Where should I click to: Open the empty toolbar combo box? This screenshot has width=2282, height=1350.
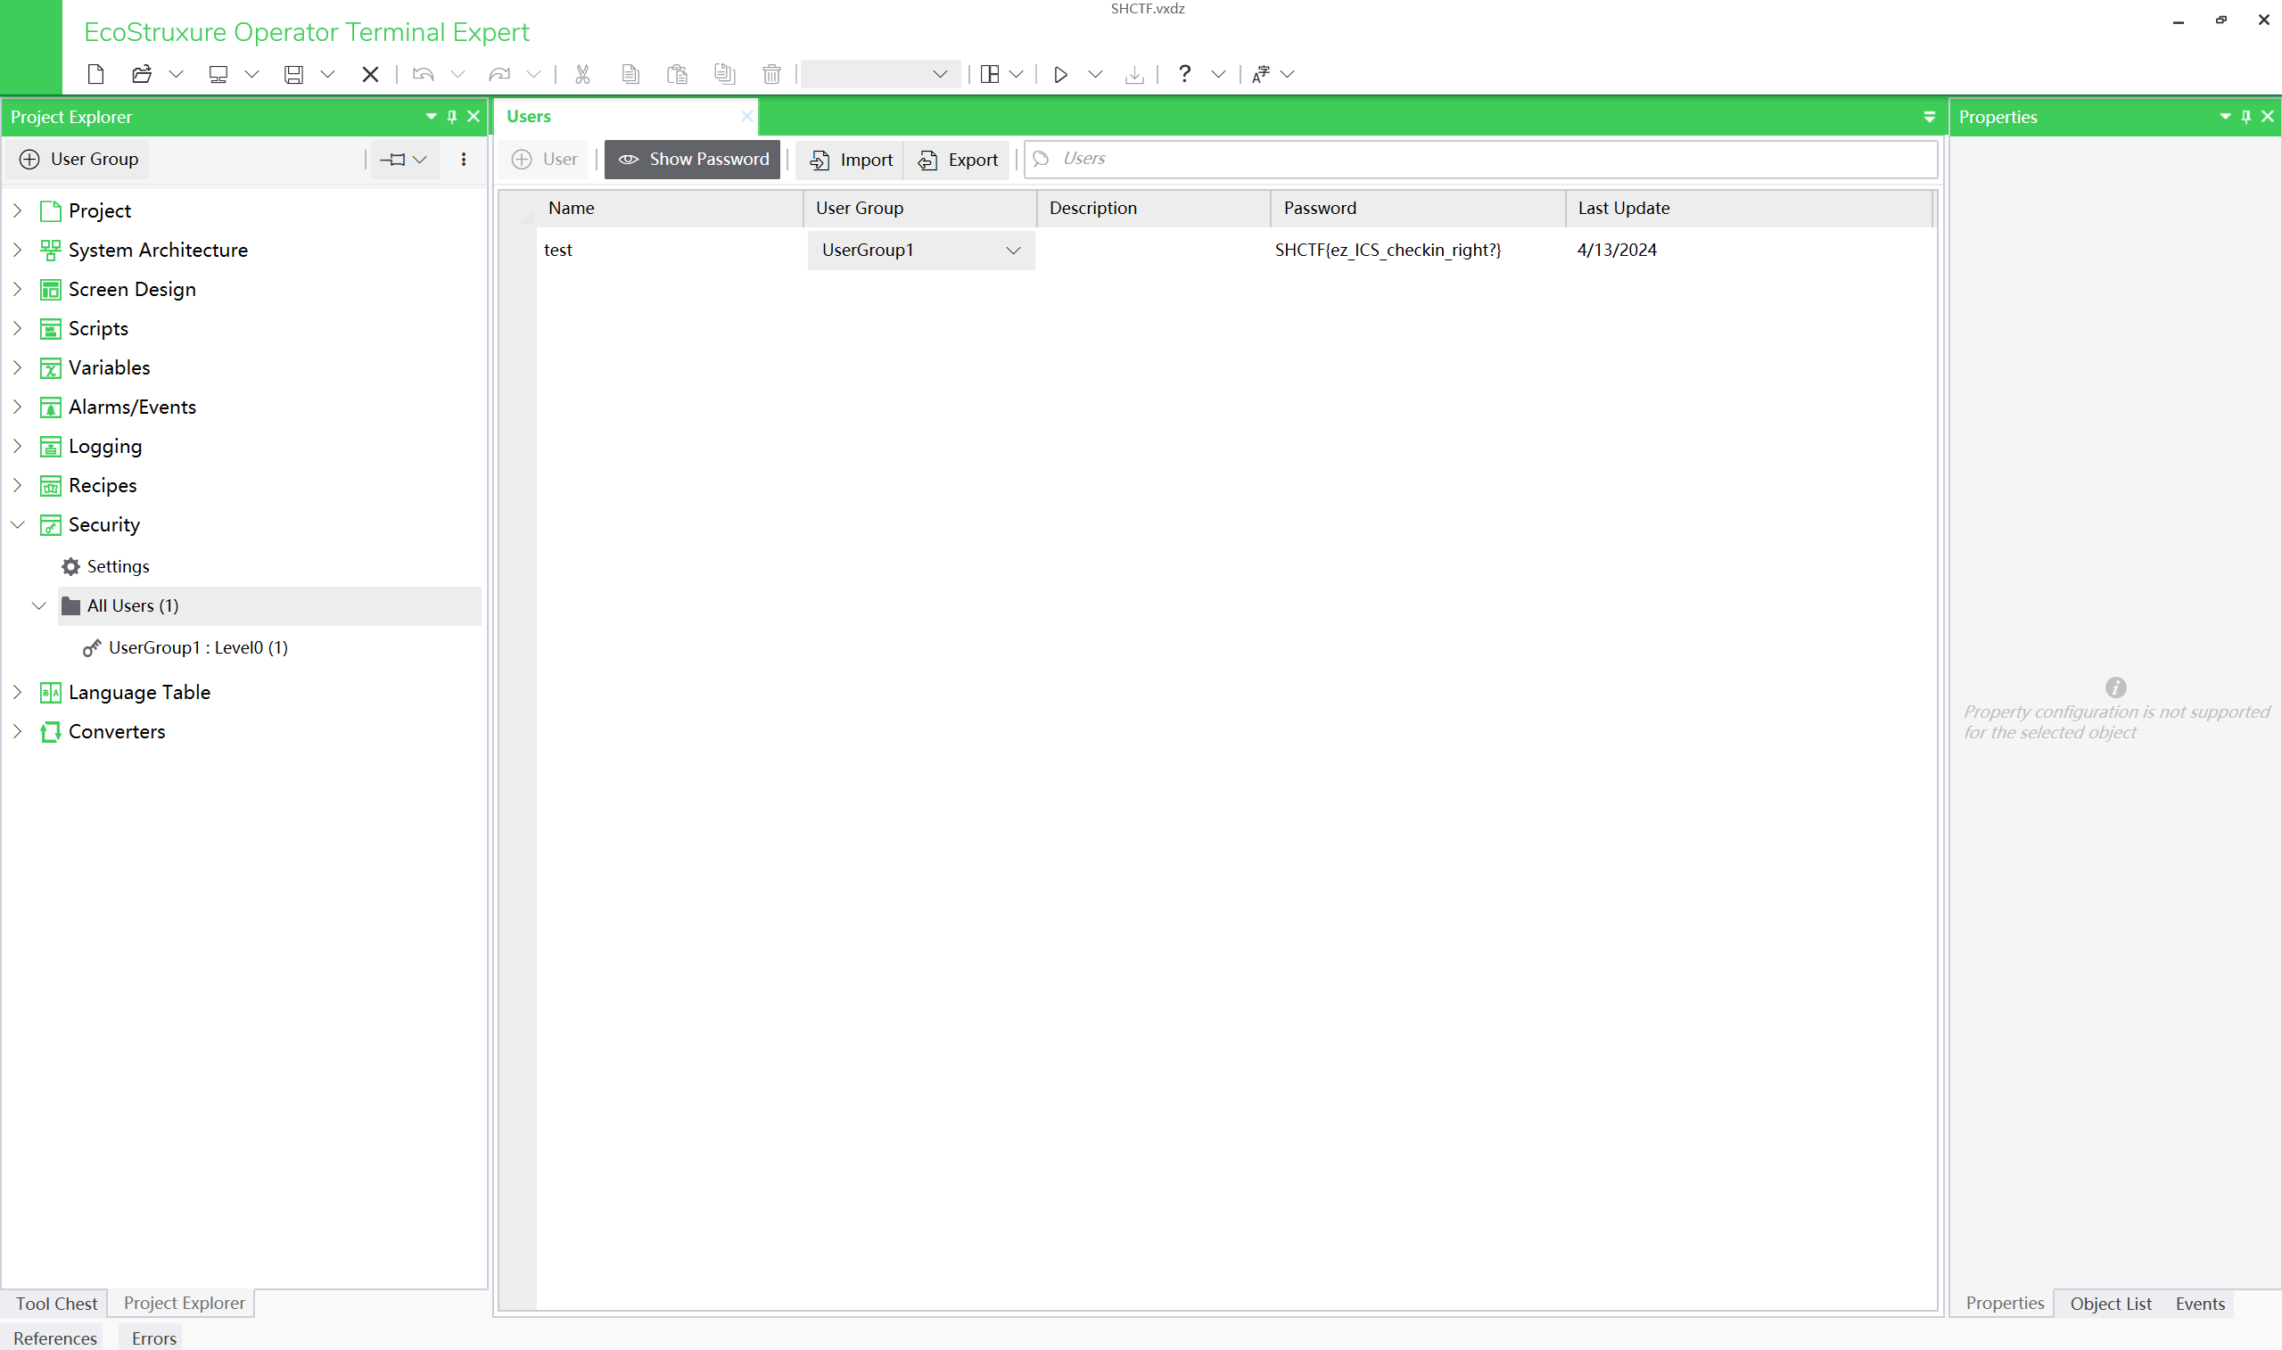pos(879,74)
